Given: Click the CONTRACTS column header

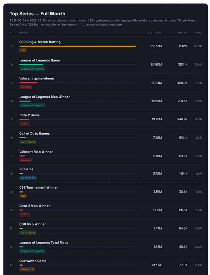Looking at the screenshot, I should (154, 32).
